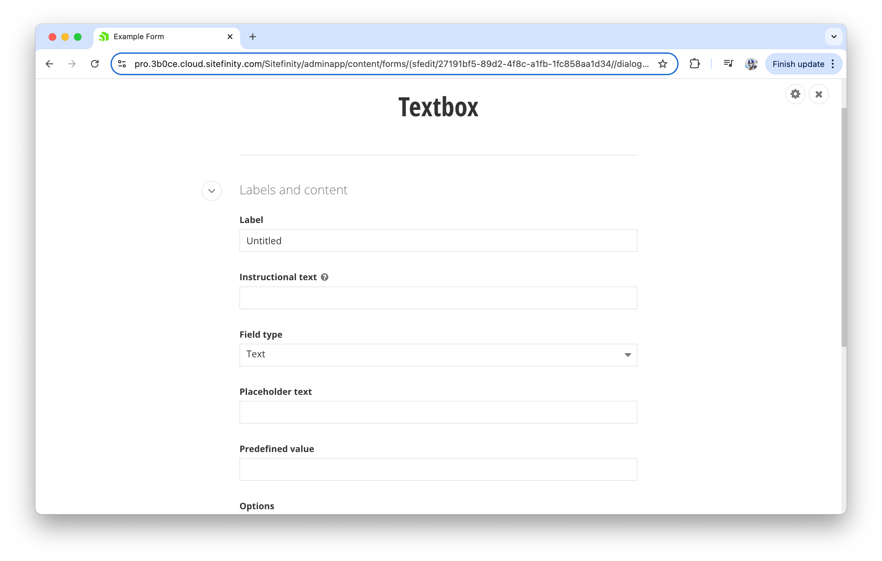Open the browser extensions puzzle icon

(694, 64)
